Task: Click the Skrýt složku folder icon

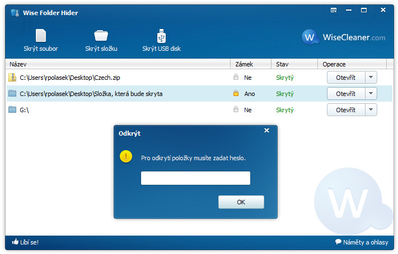Action: pos(101,36)
